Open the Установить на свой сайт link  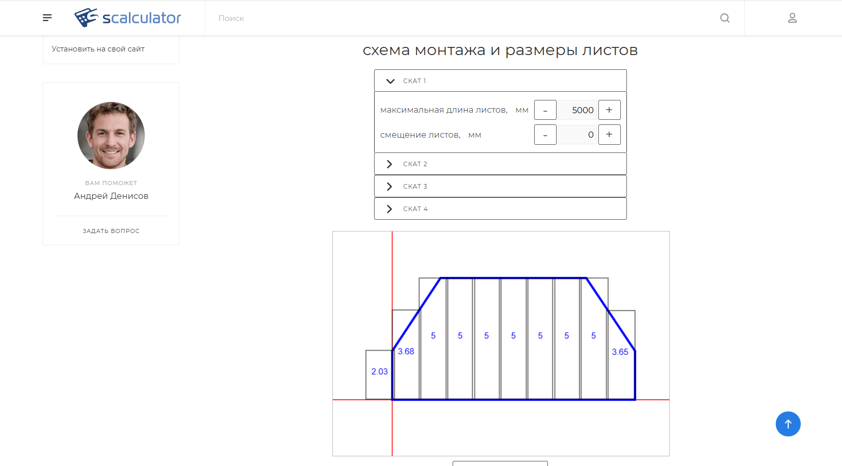click(x=98, y=48)
